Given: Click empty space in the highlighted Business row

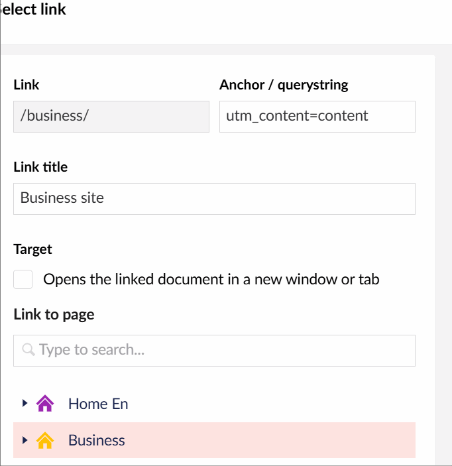Looking at the screenshot, I should [278, 440].
